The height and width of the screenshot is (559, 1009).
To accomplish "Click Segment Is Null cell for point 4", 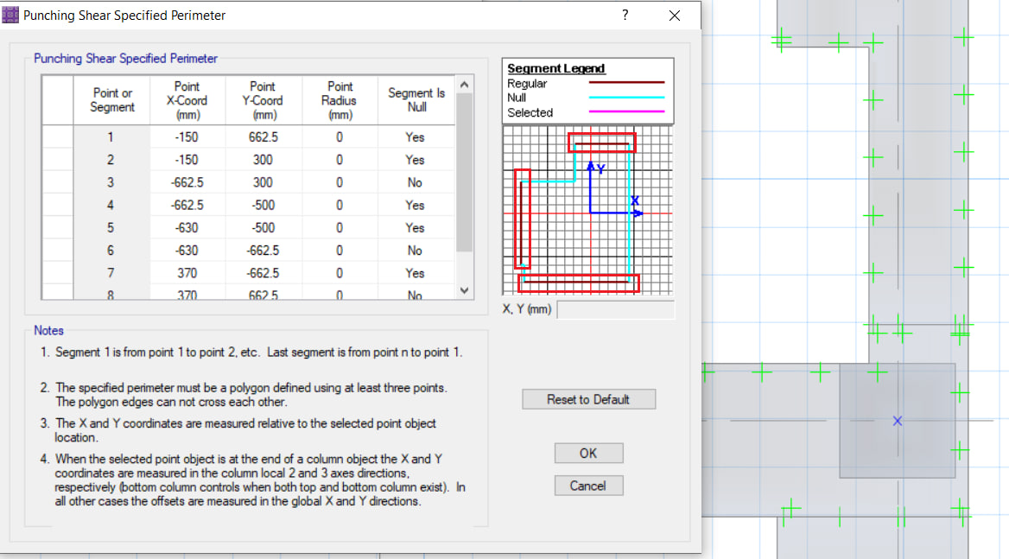I will [x=416, y=206].
